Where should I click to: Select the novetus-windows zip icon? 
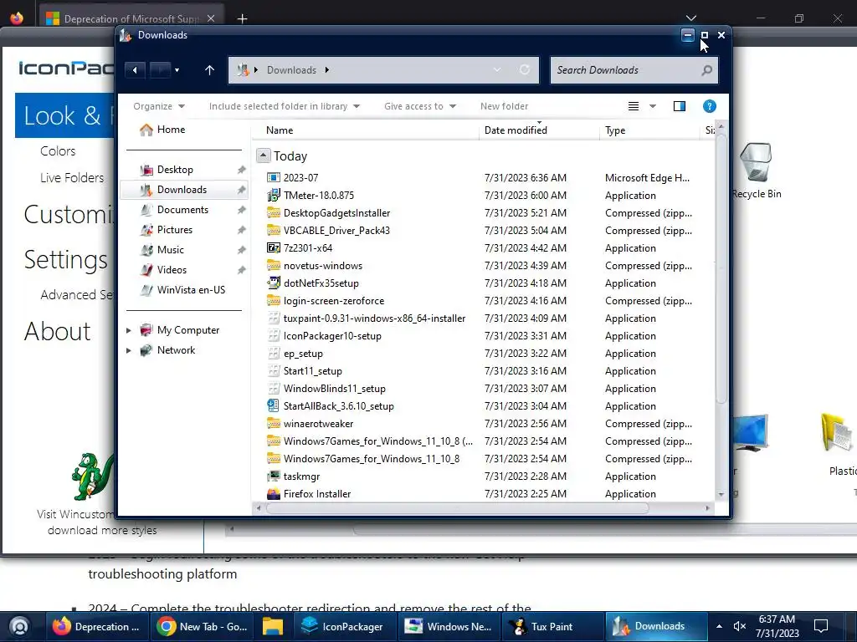click(x=274, y=265)
